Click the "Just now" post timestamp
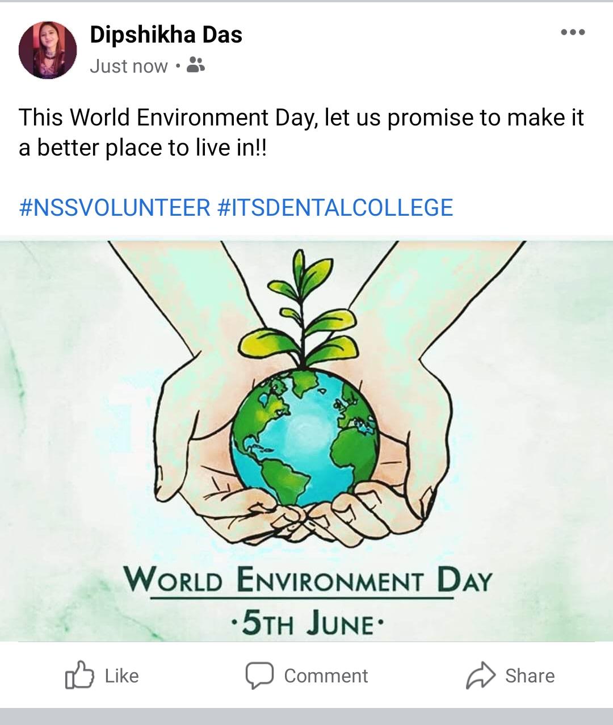The height and width of the screenshot is (725, 613). (x=129, y=66)
